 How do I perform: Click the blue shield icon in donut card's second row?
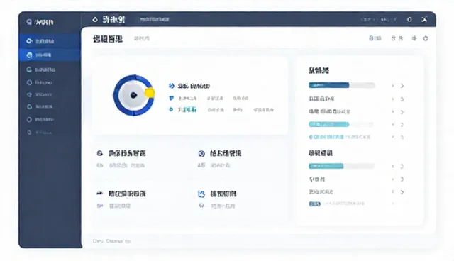171,98
